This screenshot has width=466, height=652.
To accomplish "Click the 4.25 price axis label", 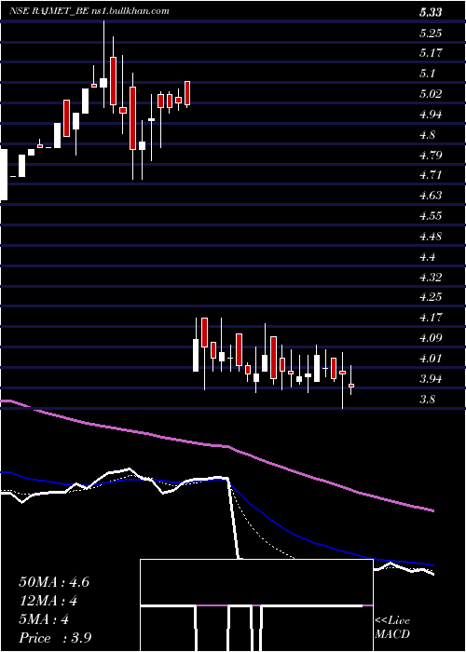I will pos(431,297).
